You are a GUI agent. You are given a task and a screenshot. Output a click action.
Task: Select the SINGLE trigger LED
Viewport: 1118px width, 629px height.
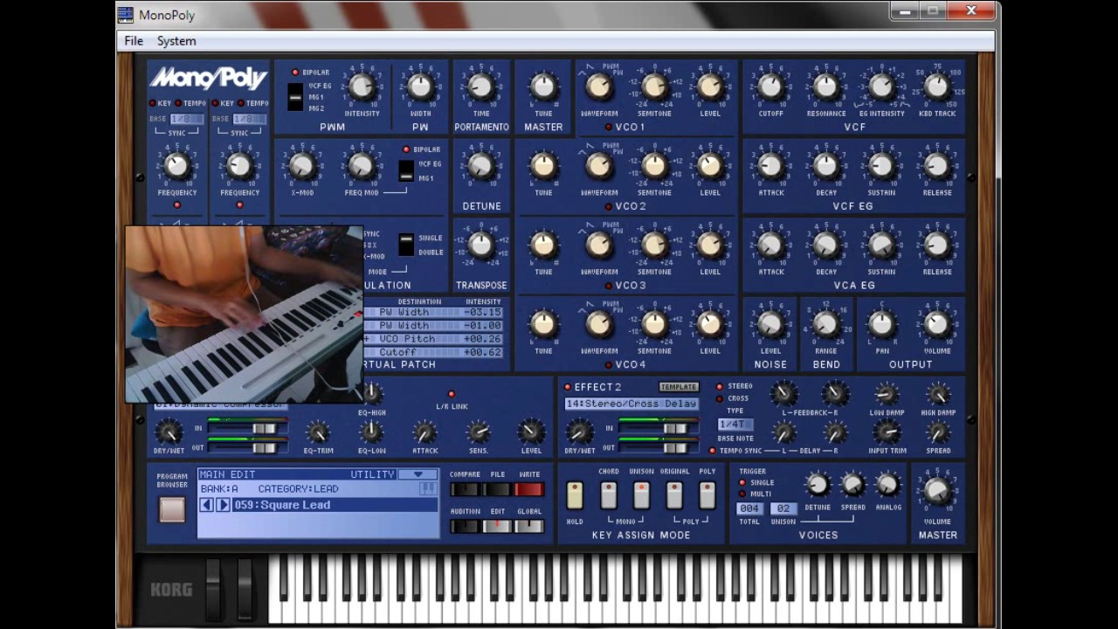743,482
